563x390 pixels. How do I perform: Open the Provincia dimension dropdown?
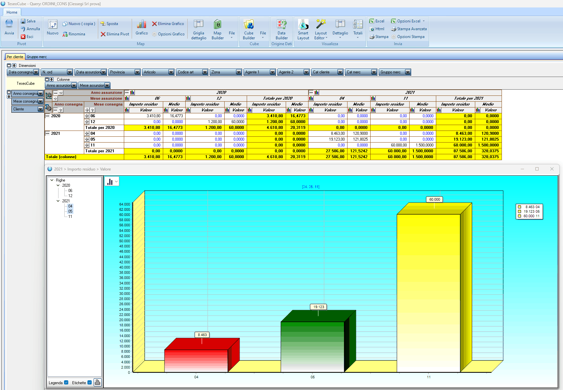coord(137,72)
